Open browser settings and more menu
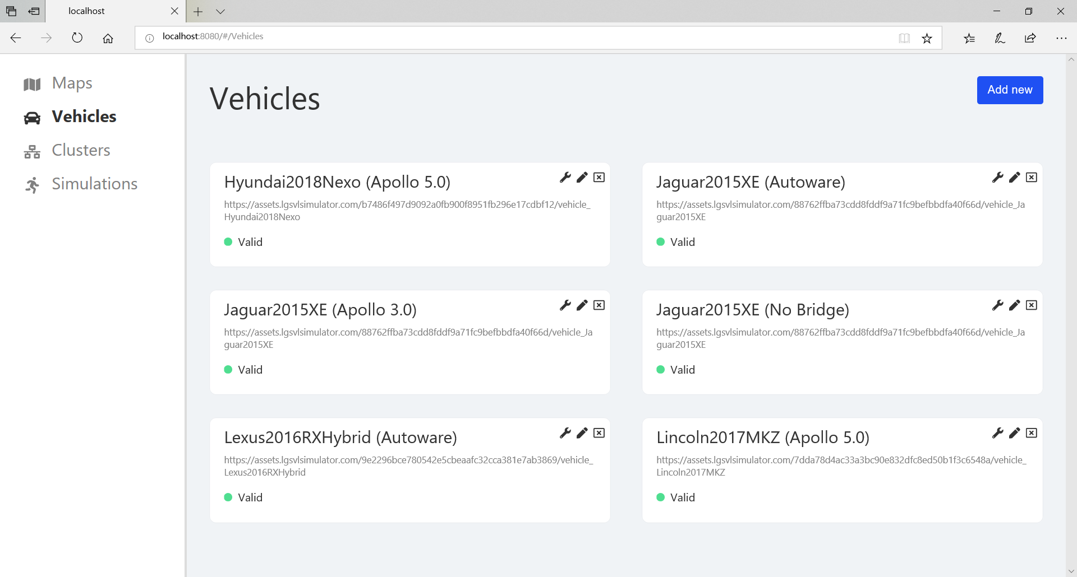The image size is (1077, 577). point(1061,38)
